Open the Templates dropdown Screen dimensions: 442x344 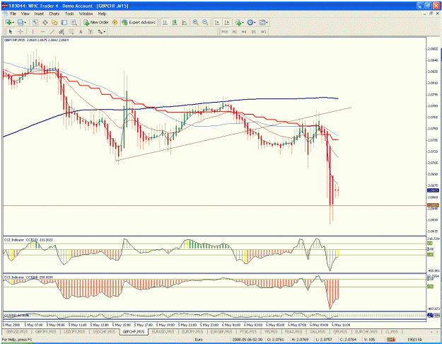click(x=263, y=22)
